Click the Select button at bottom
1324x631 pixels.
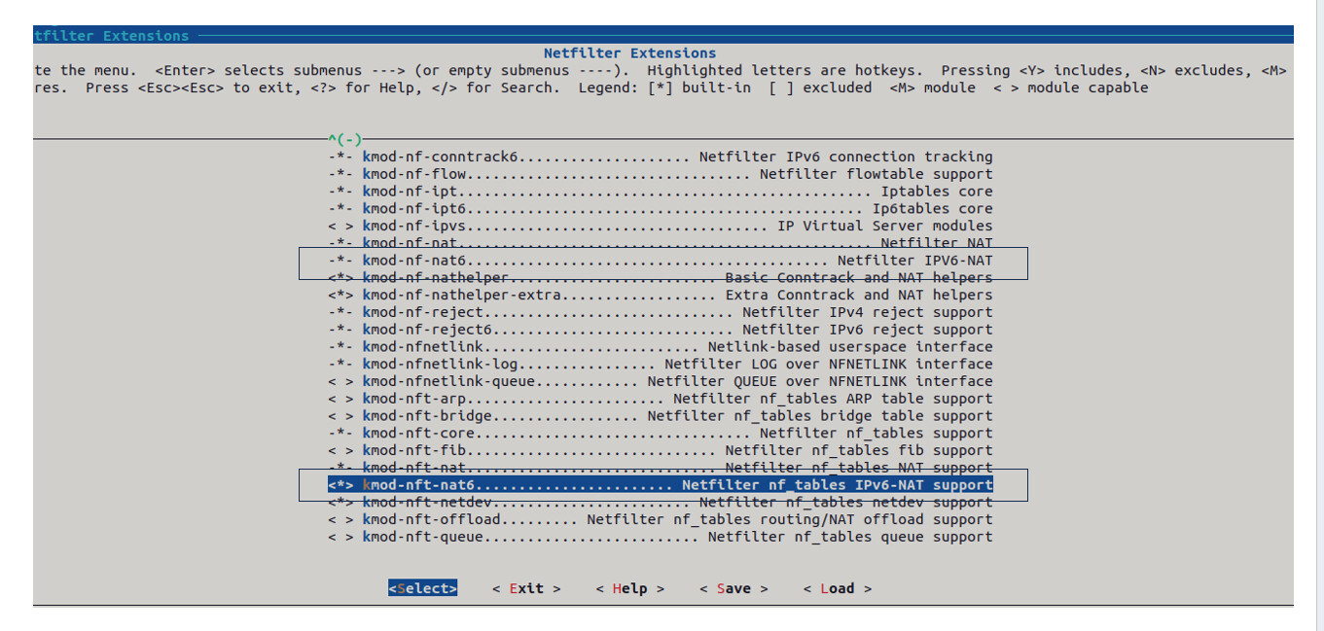[422, 588]
